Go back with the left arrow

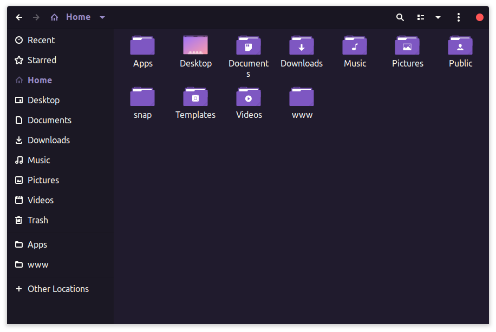[x=19, y=17]
